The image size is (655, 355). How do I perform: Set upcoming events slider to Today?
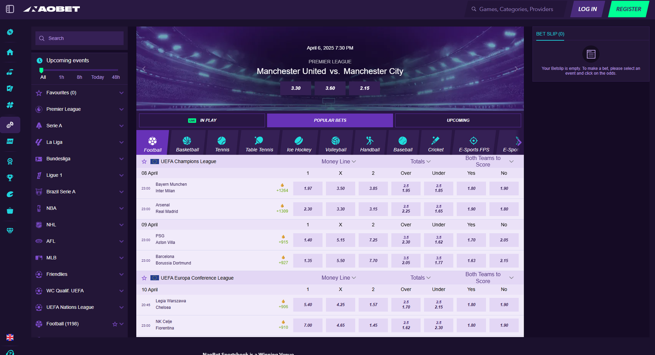click(97, 77)
